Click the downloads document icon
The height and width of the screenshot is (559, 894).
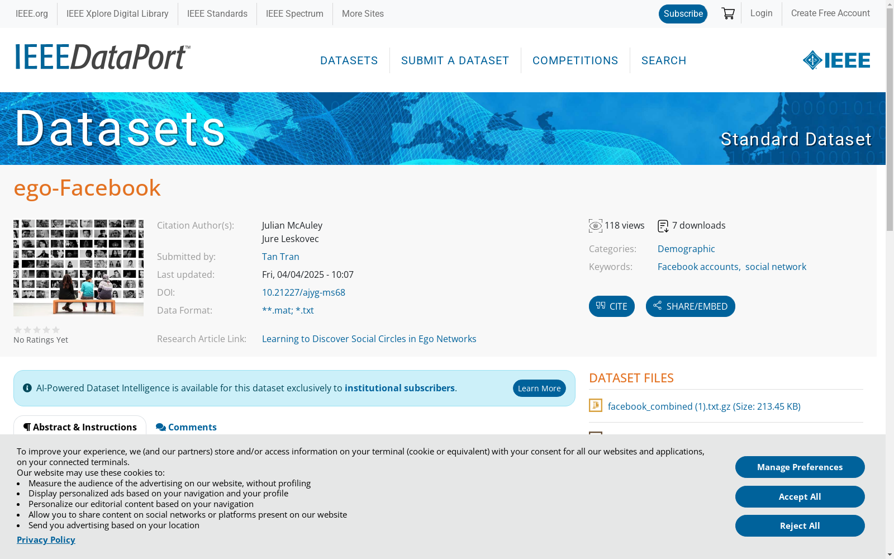663,226
